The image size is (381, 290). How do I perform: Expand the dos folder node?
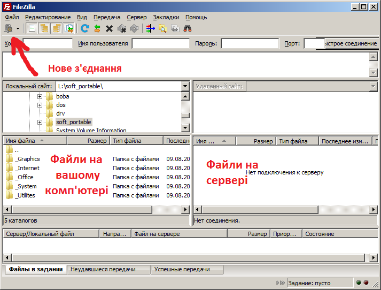tap(40, 105)
